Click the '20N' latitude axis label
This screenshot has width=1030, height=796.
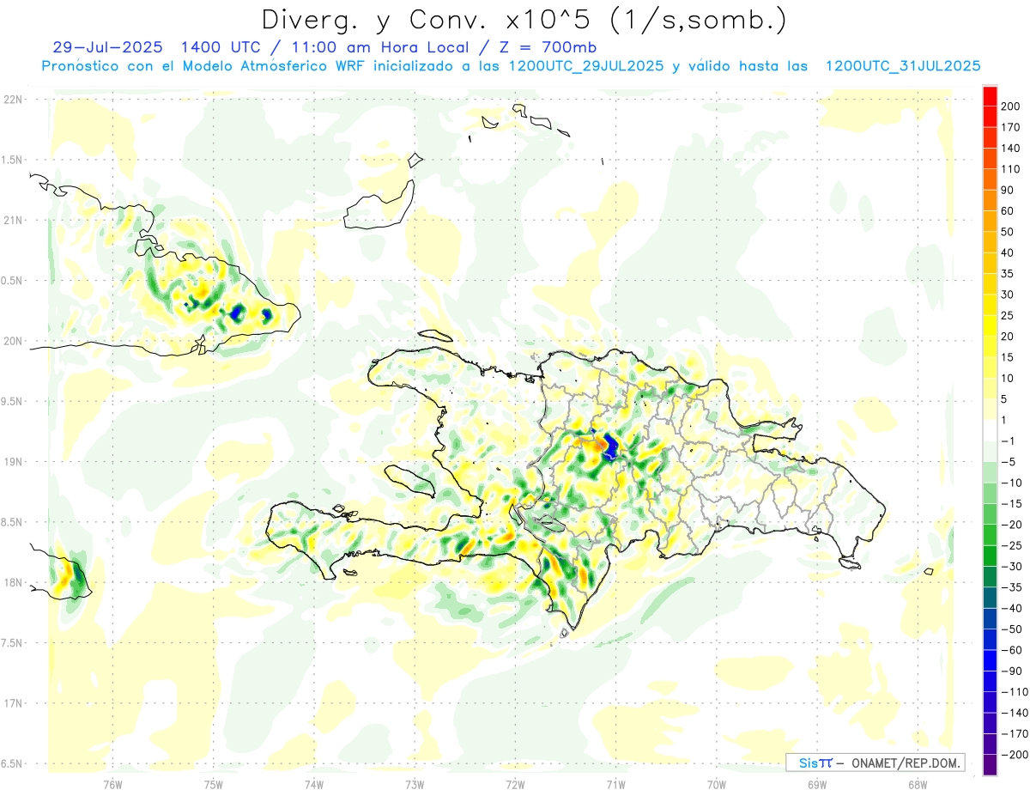(13, 341)
